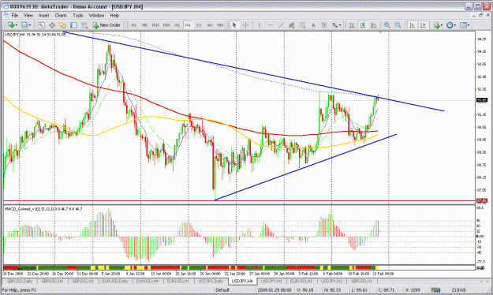This screenshot has width=493, height=295.
Task: Expand the Periods dropdown arrow
Action: [x=455, y=25]
